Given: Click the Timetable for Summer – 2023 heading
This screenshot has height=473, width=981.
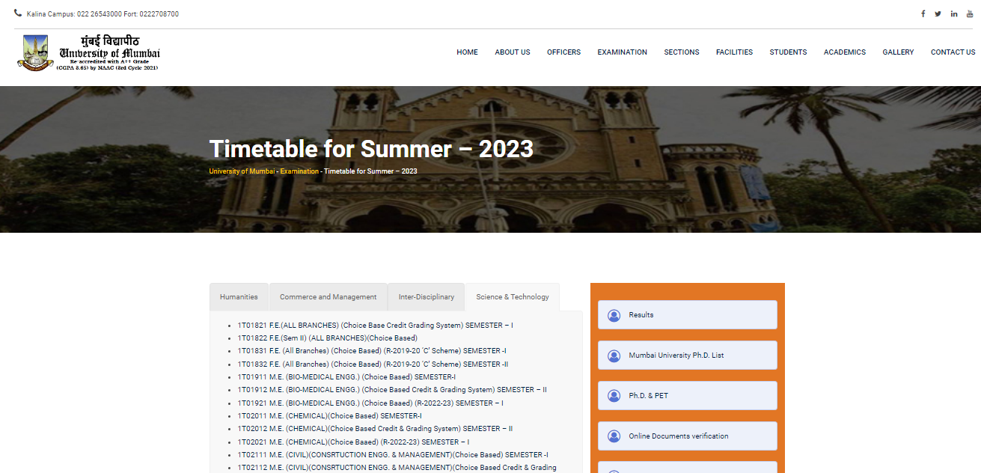Looking at the screenshot, I should pyautogui.click(x=371, y=149).
